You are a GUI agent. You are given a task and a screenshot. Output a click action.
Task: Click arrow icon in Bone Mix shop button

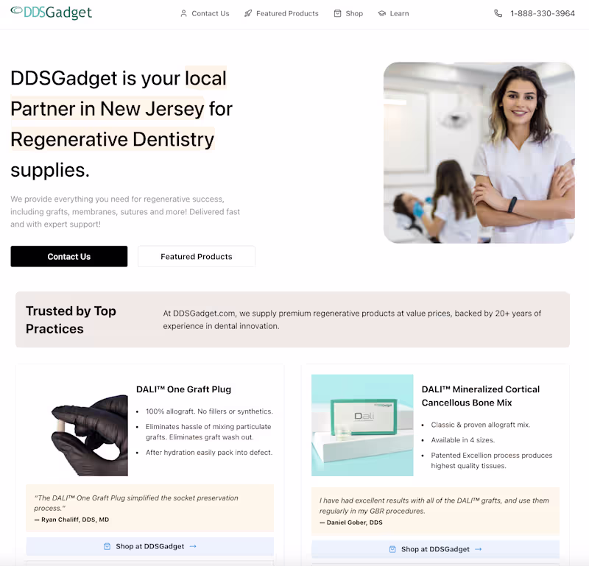point(478,549)
